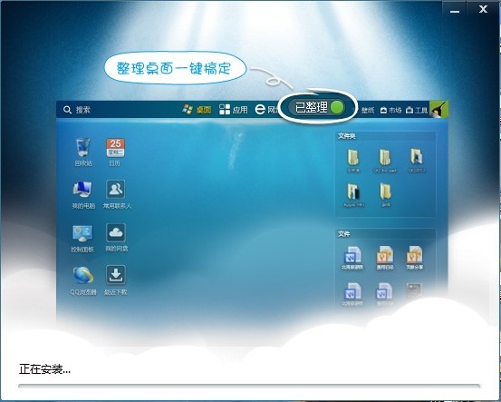
Task: Minimize the installer window
Action: click(x=455, y=11)
